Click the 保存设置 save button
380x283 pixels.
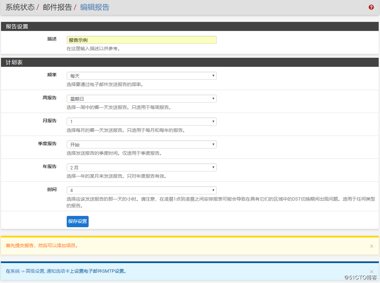[78, 221]
